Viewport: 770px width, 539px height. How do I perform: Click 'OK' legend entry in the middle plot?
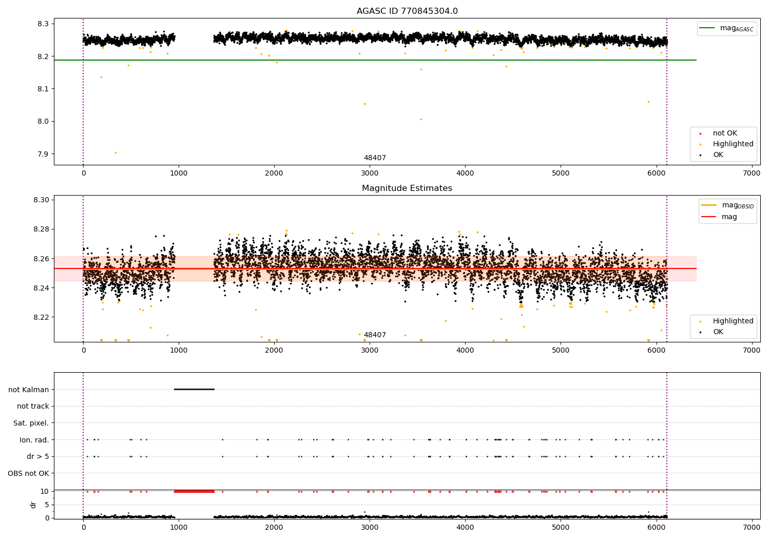[718, 332]
